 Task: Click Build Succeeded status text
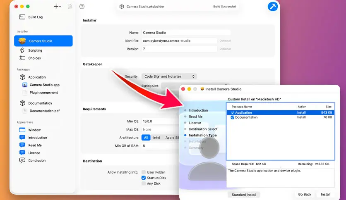(224, 7)
